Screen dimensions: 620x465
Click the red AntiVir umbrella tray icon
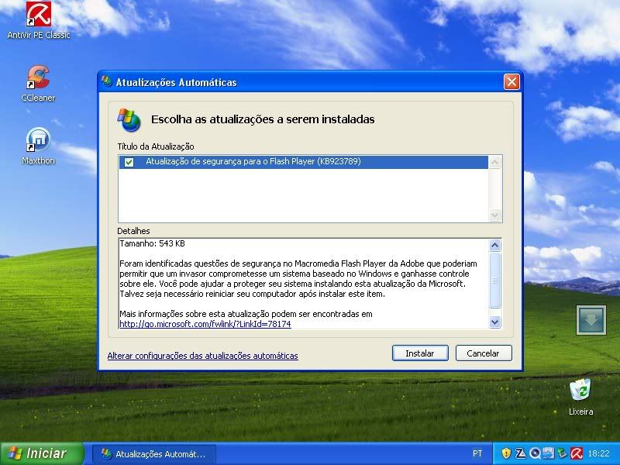[577, 453]
